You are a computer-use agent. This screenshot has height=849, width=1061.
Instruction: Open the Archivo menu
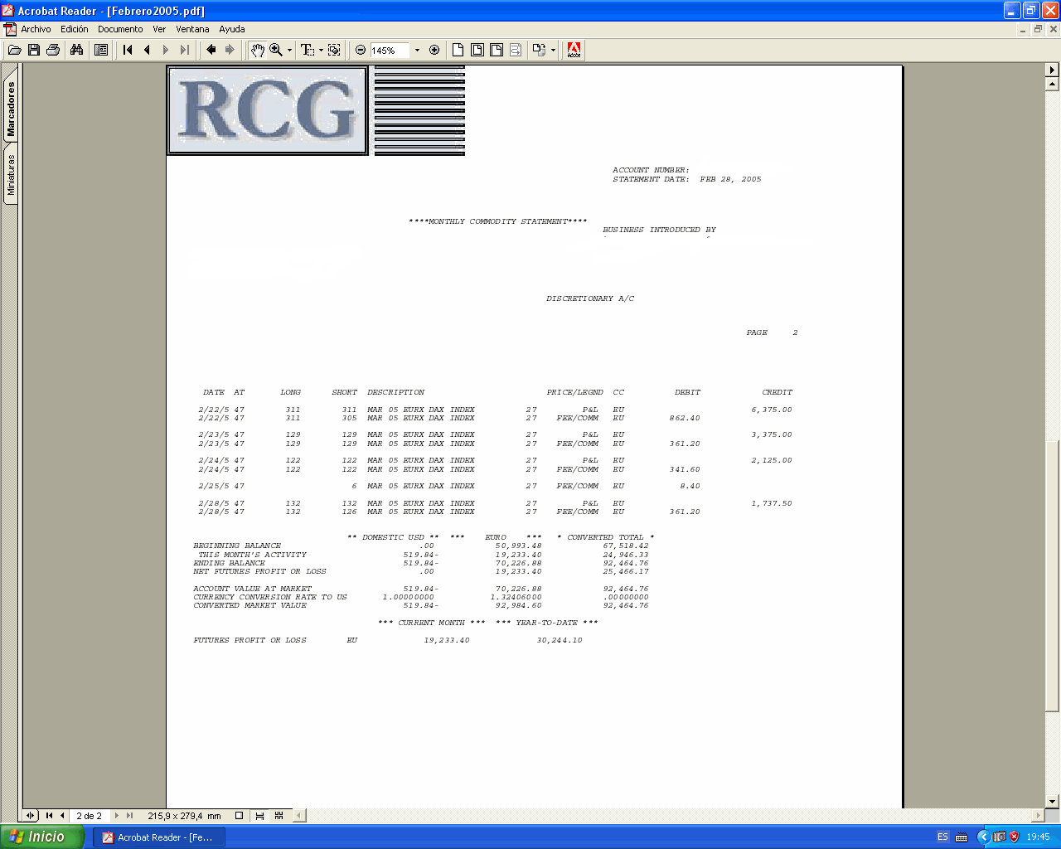point(36,29)
